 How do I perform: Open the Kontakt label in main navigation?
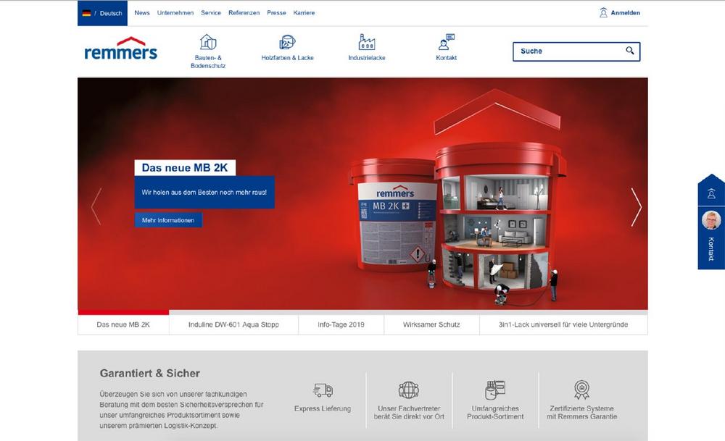tap(446, 58)
